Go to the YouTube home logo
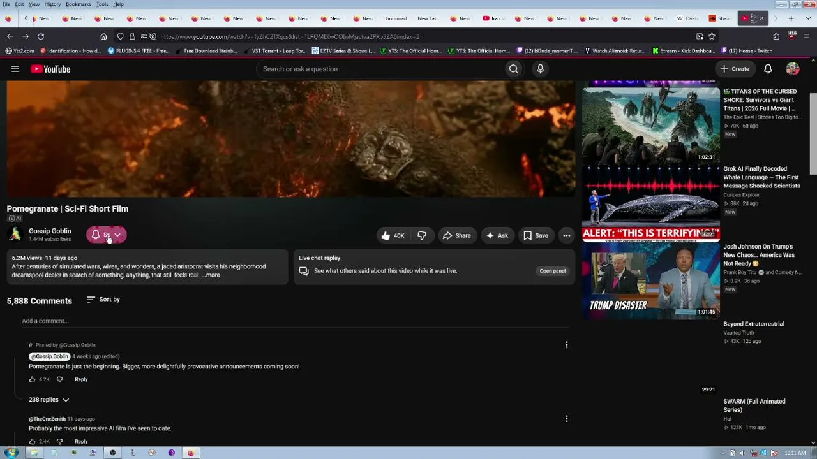The width and height of the screenshot is (817, 459). coord(50,69)
